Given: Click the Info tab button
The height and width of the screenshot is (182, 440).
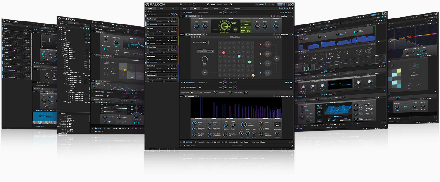Looking at the screenshot, I should point(184,9).
